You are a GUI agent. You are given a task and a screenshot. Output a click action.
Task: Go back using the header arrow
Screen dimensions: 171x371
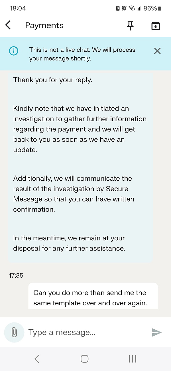(8, 25)
